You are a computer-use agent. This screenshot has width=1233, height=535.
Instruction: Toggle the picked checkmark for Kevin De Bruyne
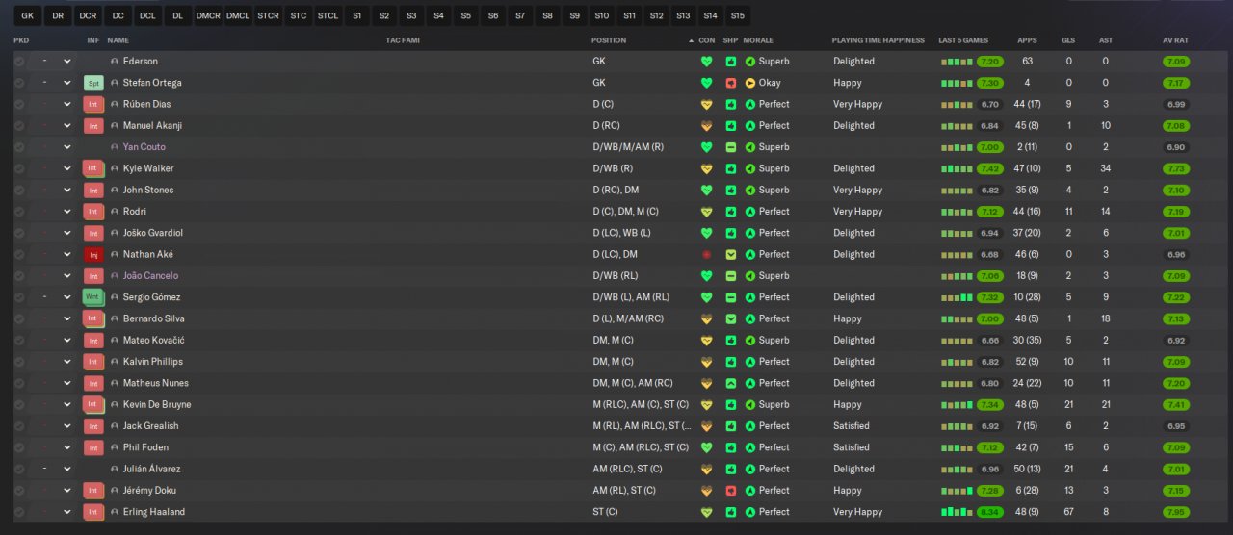pyautogui.click(x=19, y=405)
